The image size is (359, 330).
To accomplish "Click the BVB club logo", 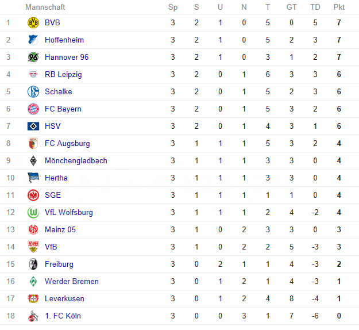I will [x=33, y=22].
